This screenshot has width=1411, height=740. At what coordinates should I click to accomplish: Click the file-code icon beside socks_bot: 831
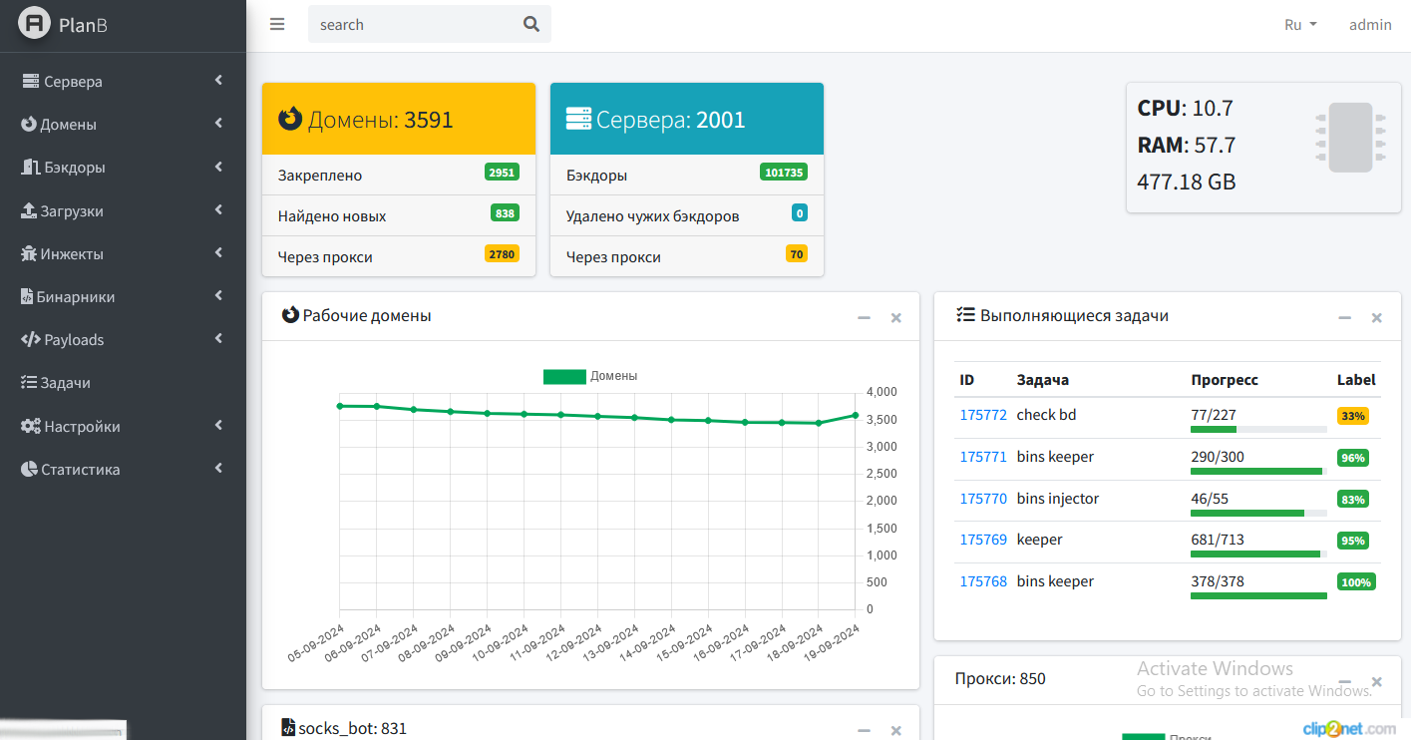(288, 727)
